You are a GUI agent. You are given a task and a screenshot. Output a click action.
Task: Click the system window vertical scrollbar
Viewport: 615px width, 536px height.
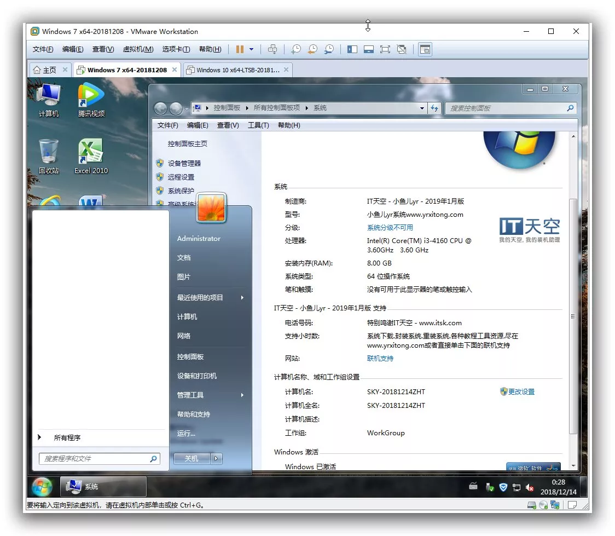click(x=573, y=316)
